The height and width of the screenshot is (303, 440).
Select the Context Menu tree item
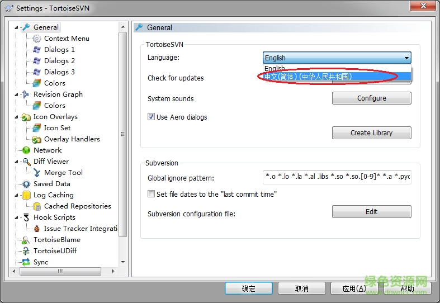pos(67,39)
